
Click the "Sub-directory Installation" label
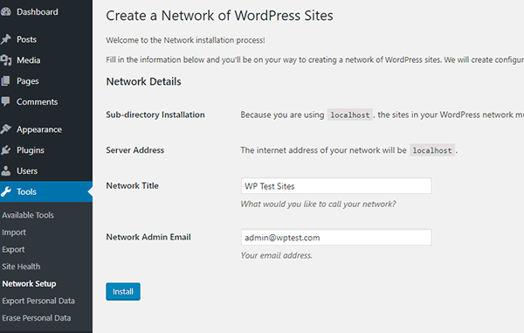point(155,114)
